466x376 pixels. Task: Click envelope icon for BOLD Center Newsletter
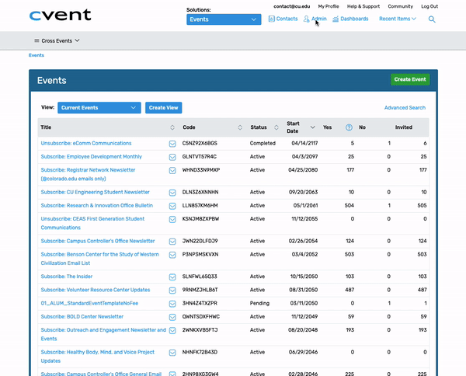(x=172, y=317)
